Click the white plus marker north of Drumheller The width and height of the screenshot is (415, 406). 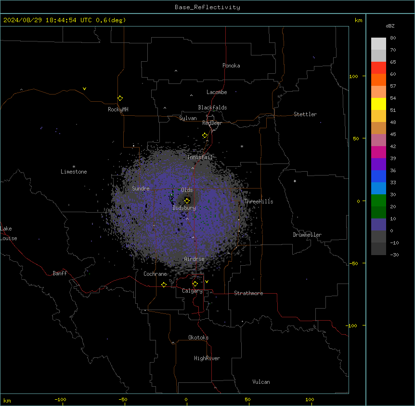pyautogui.click(x=295, y=181)
